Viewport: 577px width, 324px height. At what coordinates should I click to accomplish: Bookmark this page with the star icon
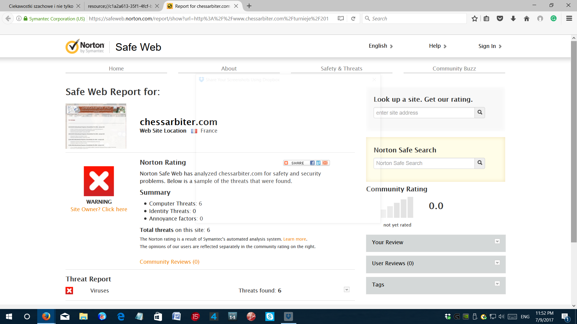475,19
